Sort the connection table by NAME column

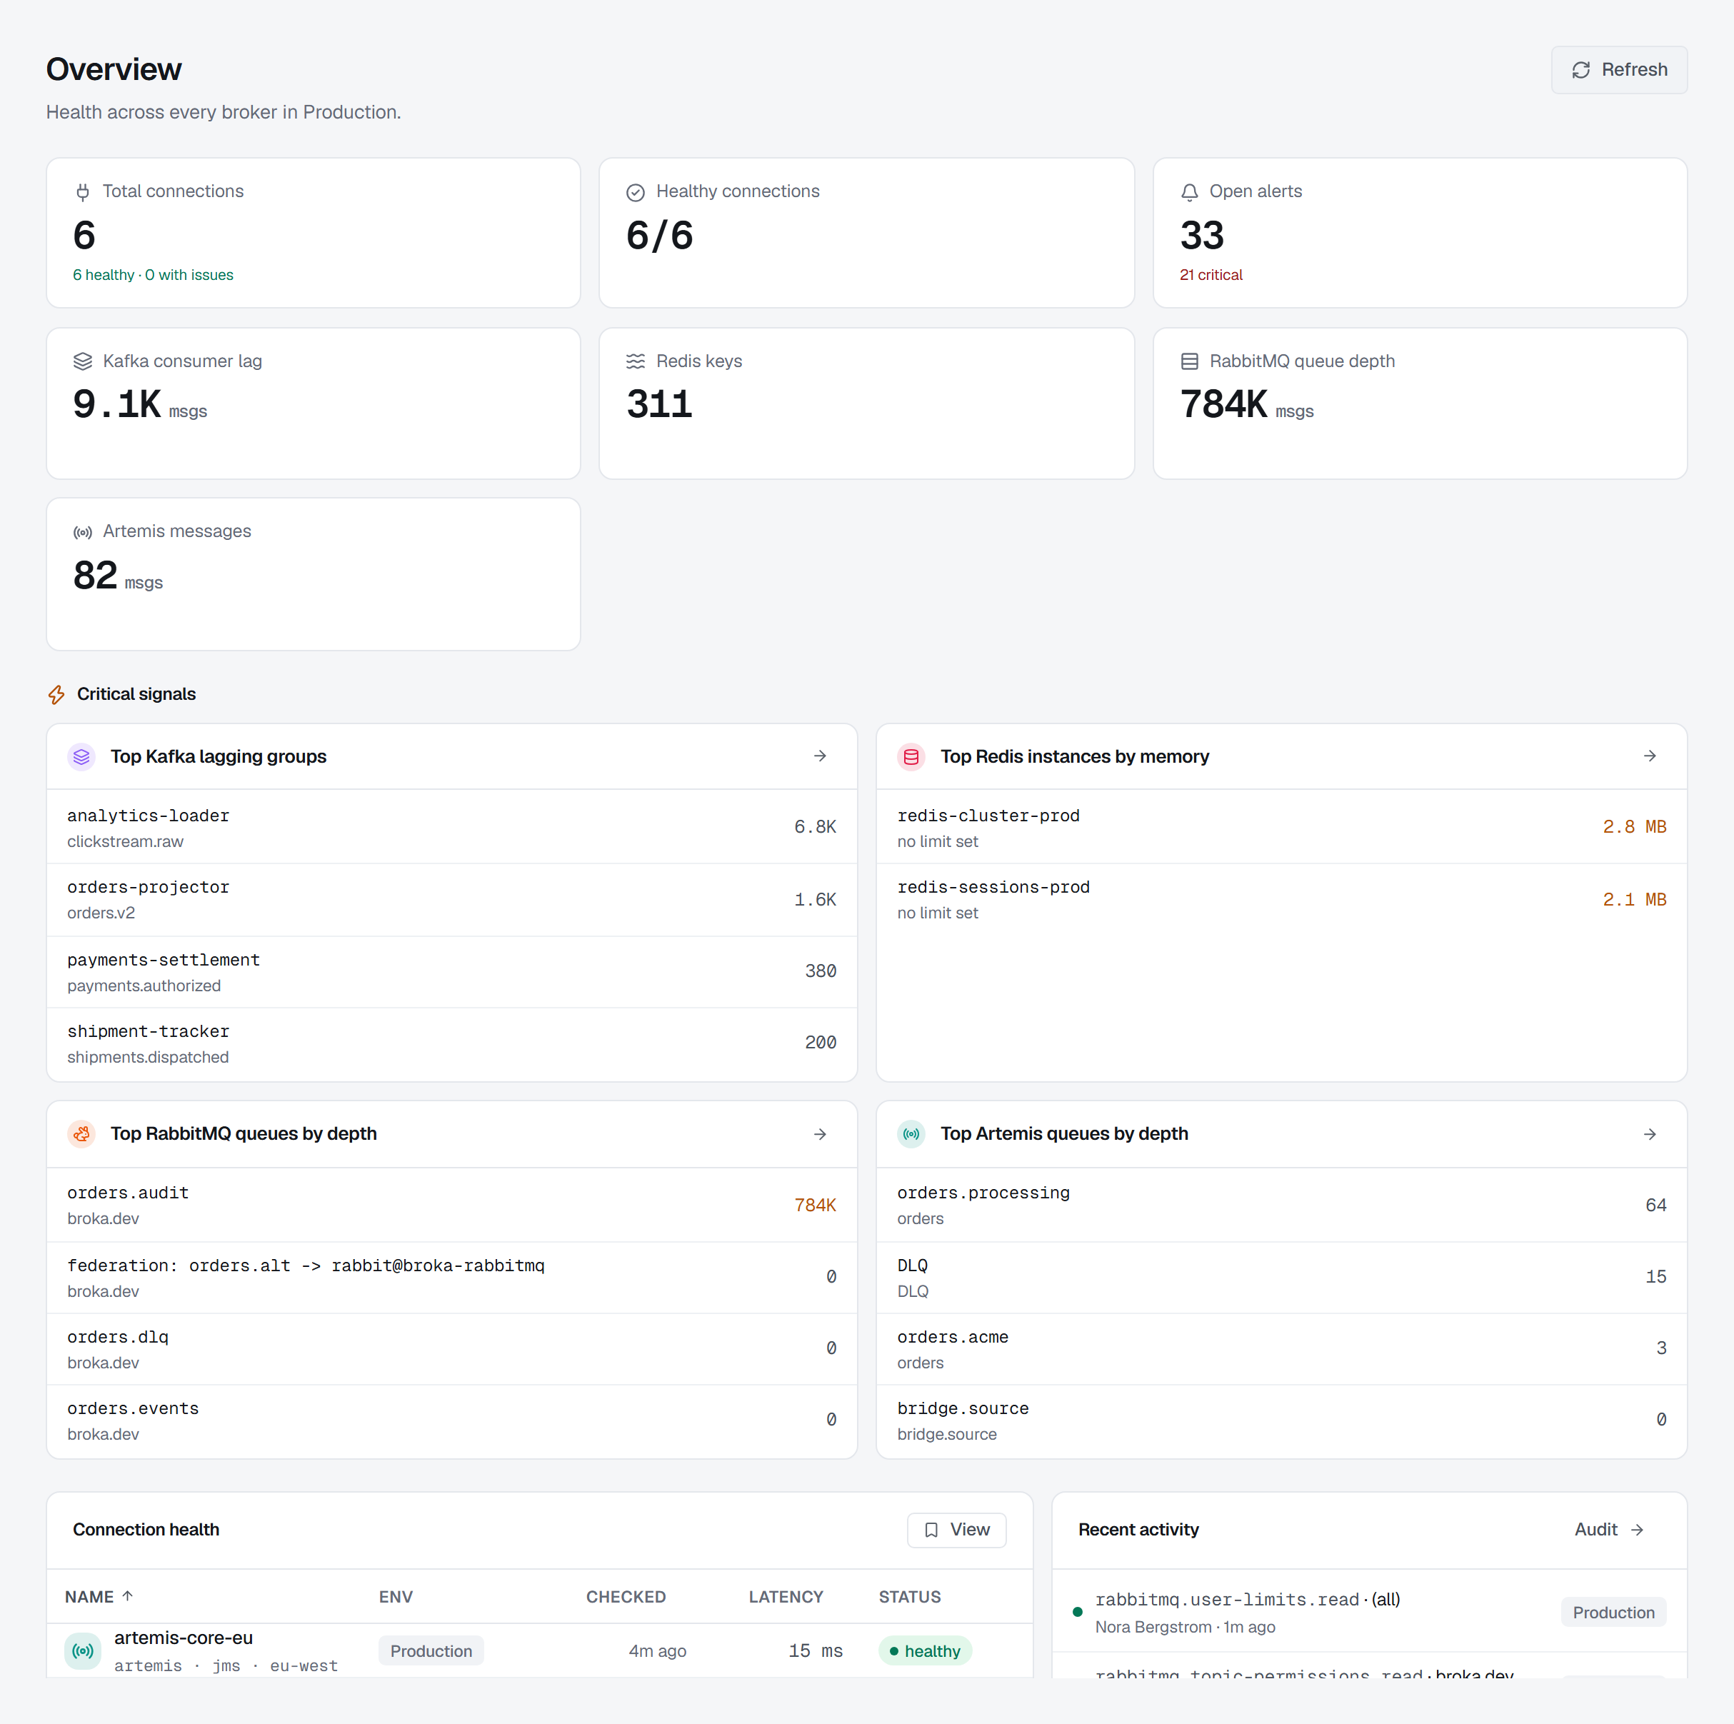coord(99,1598)
